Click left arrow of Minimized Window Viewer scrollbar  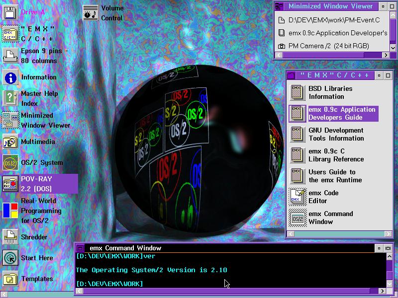pos(279,55)
